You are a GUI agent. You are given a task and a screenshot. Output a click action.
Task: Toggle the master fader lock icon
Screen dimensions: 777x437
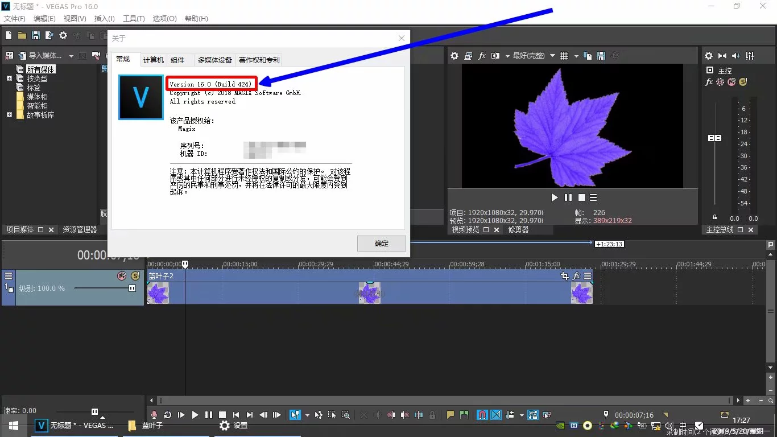715,217
